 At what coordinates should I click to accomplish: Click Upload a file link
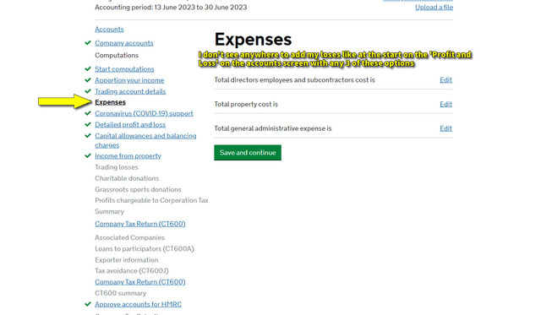434,8
